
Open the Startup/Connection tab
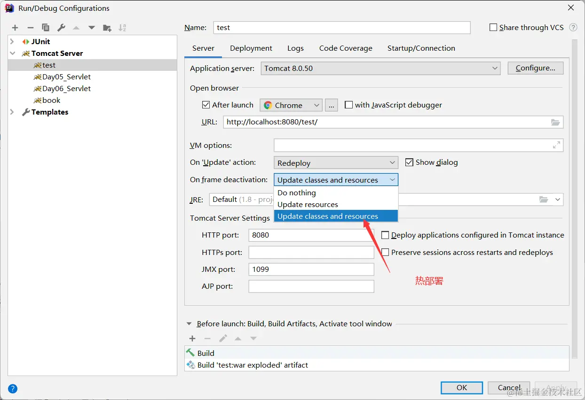(x=421, y=48)
